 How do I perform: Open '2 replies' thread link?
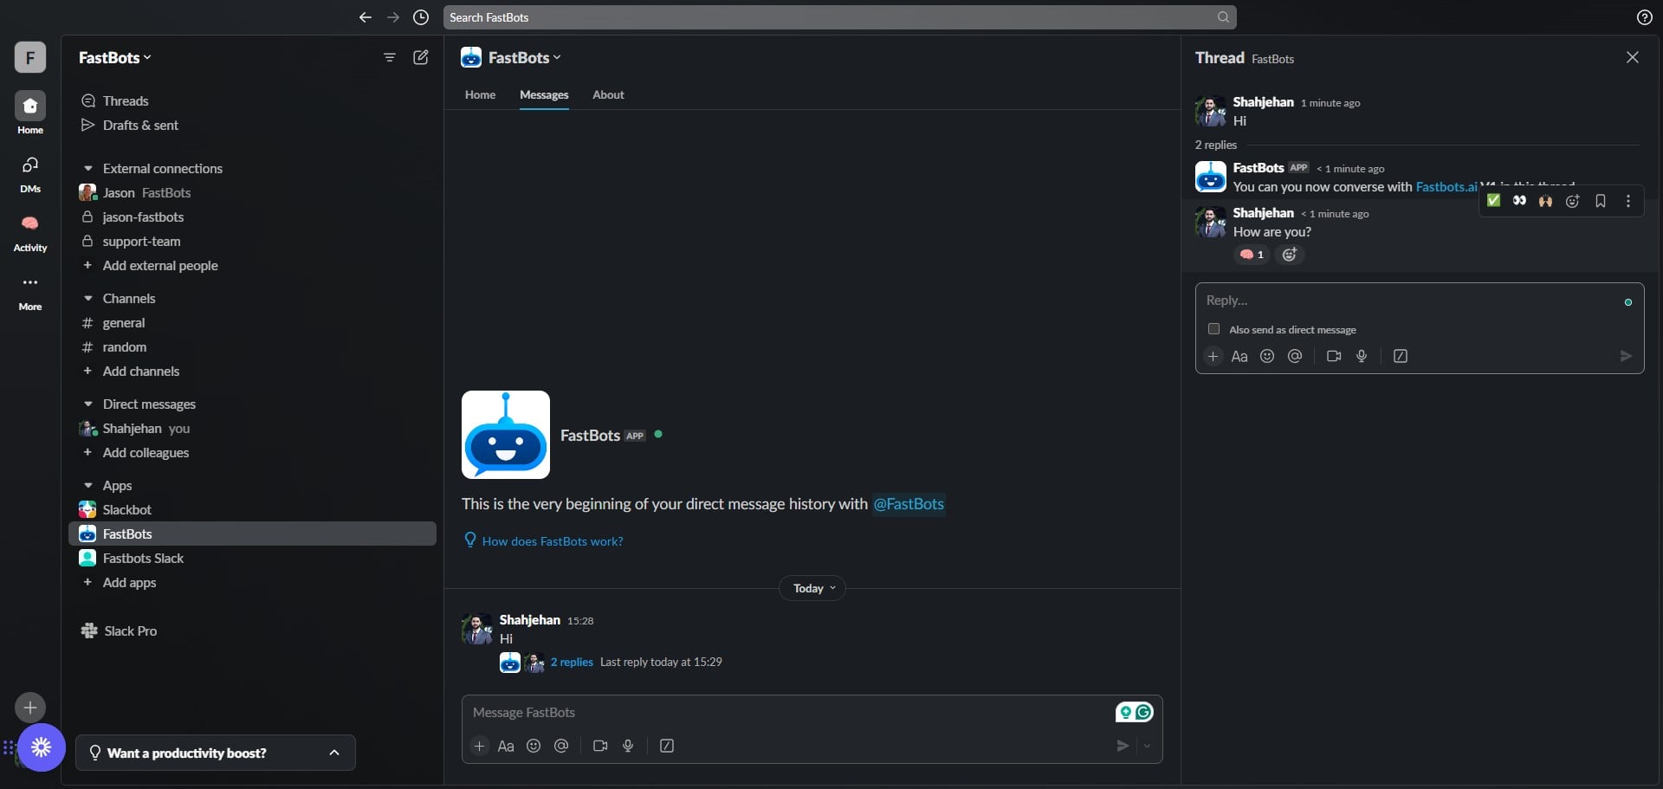572,662
